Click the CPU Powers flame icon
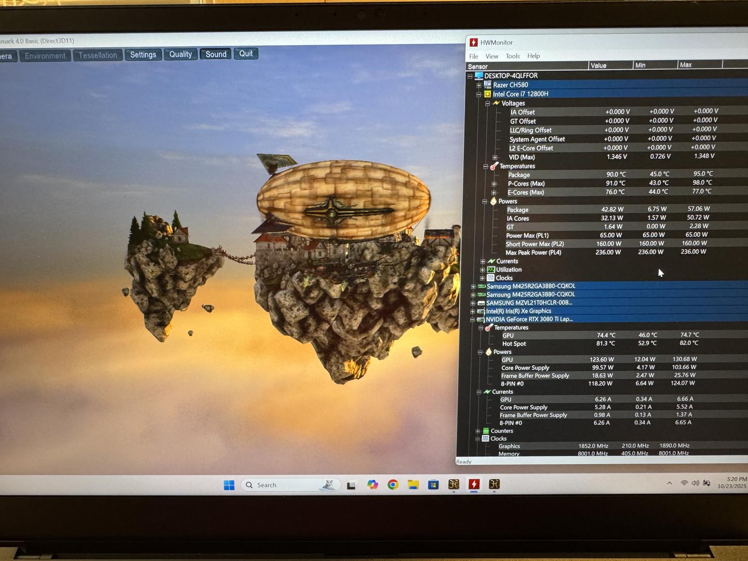Image resolution: width=748 pixels, height=561 pixels. [x=493, y=201]
